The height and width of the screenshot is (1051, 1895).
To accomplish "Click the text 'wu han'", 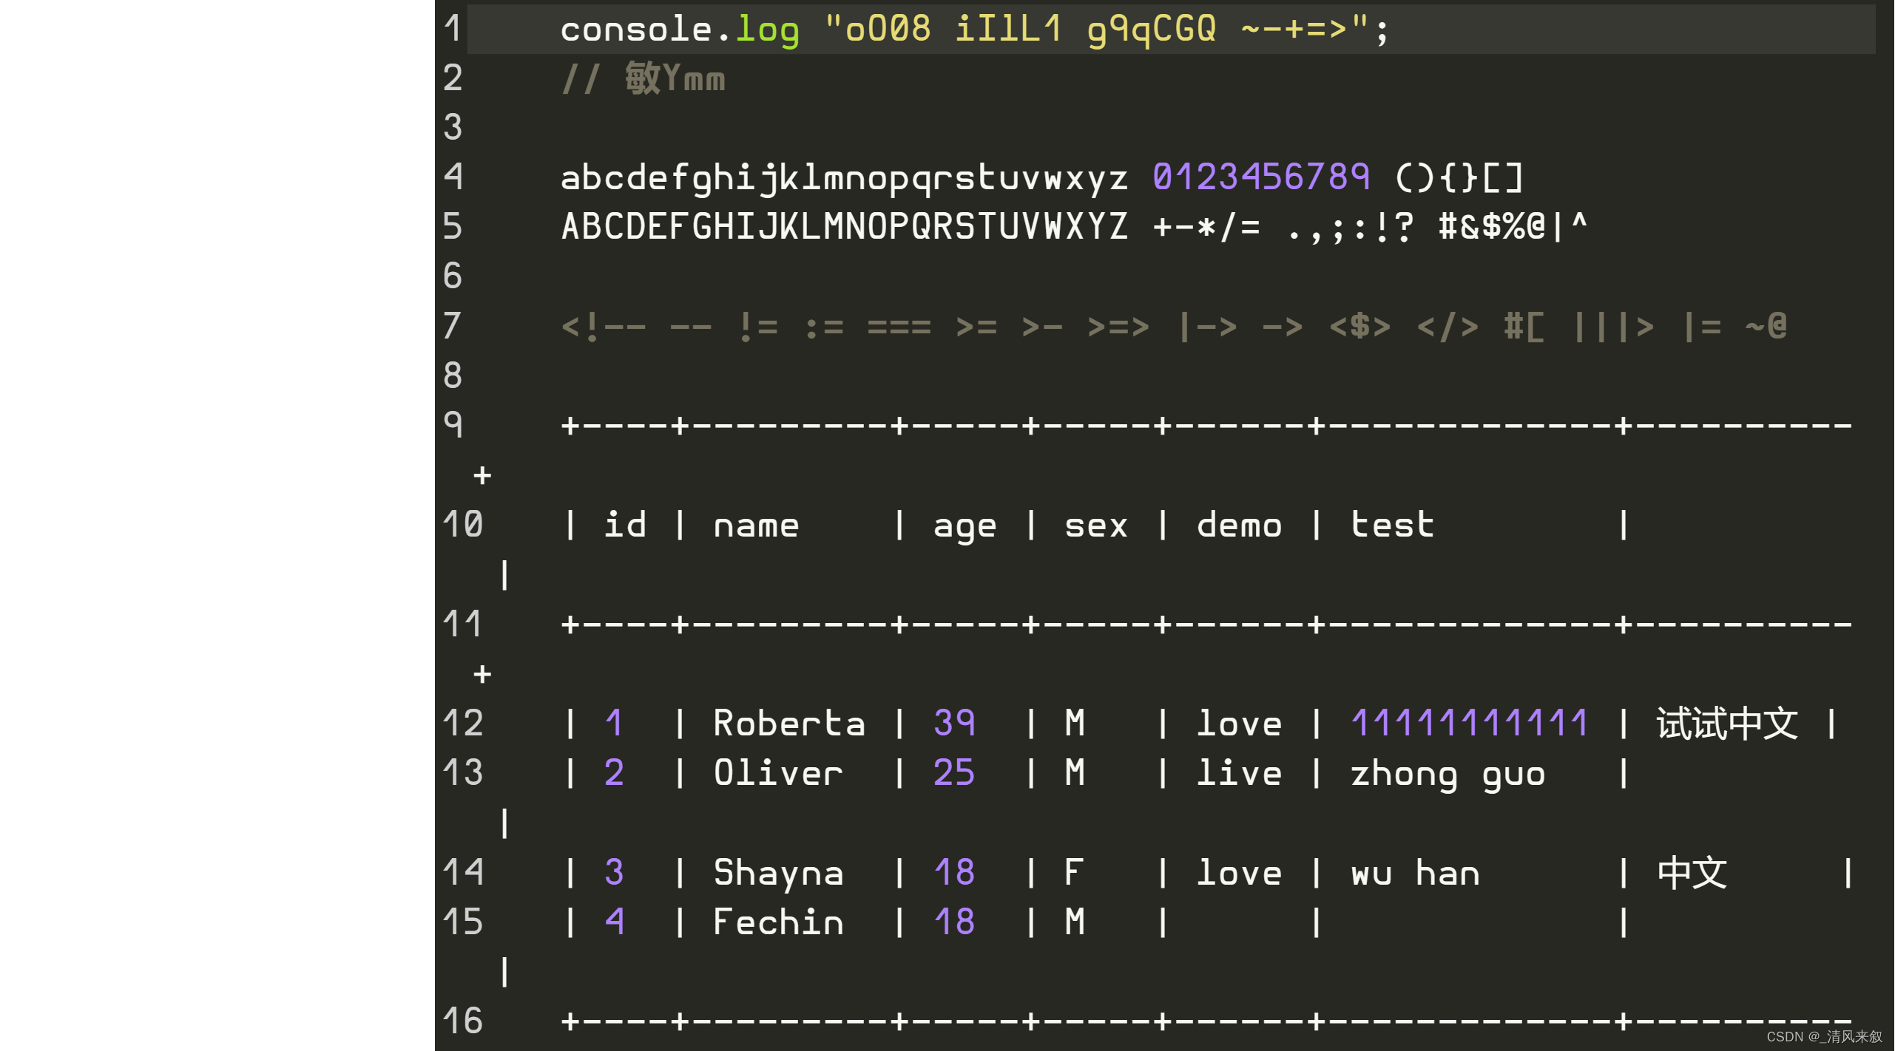I will 1415,873.
